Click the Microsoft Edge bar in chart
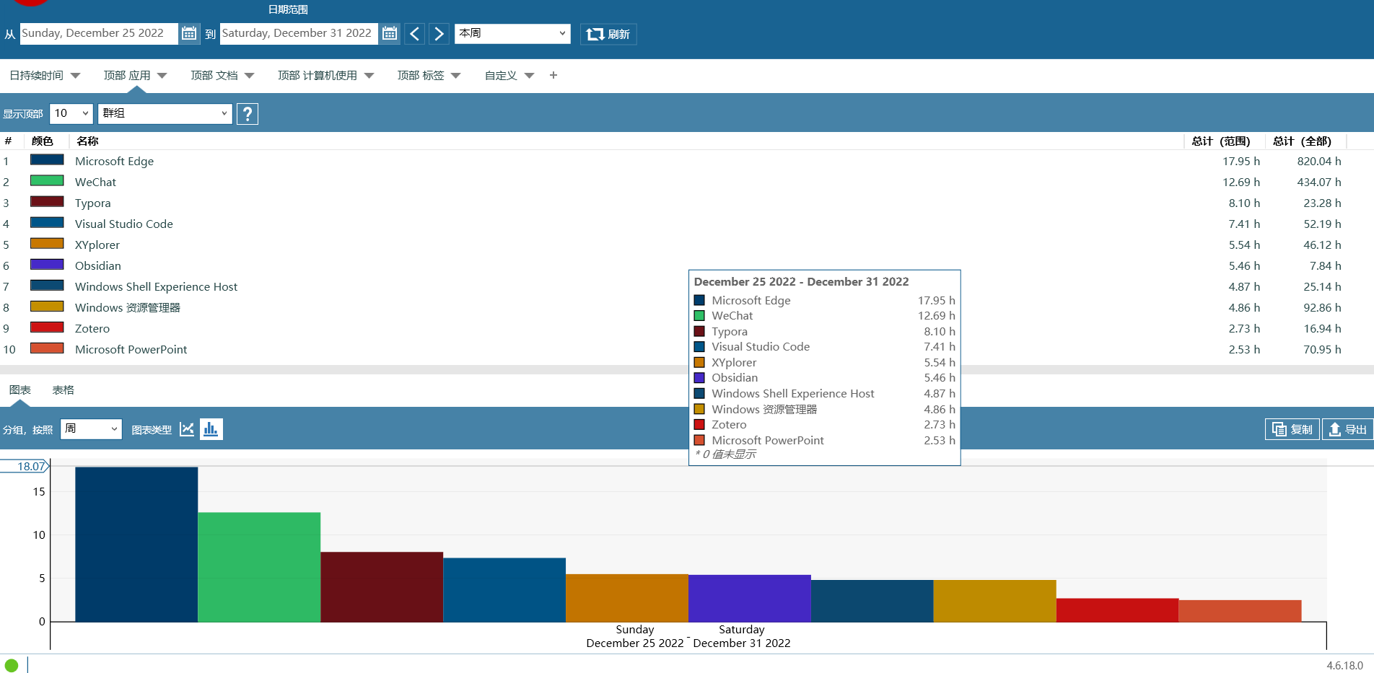This screenshot has width=1374, height=673. pyautogui.click(x=136, y=545)
